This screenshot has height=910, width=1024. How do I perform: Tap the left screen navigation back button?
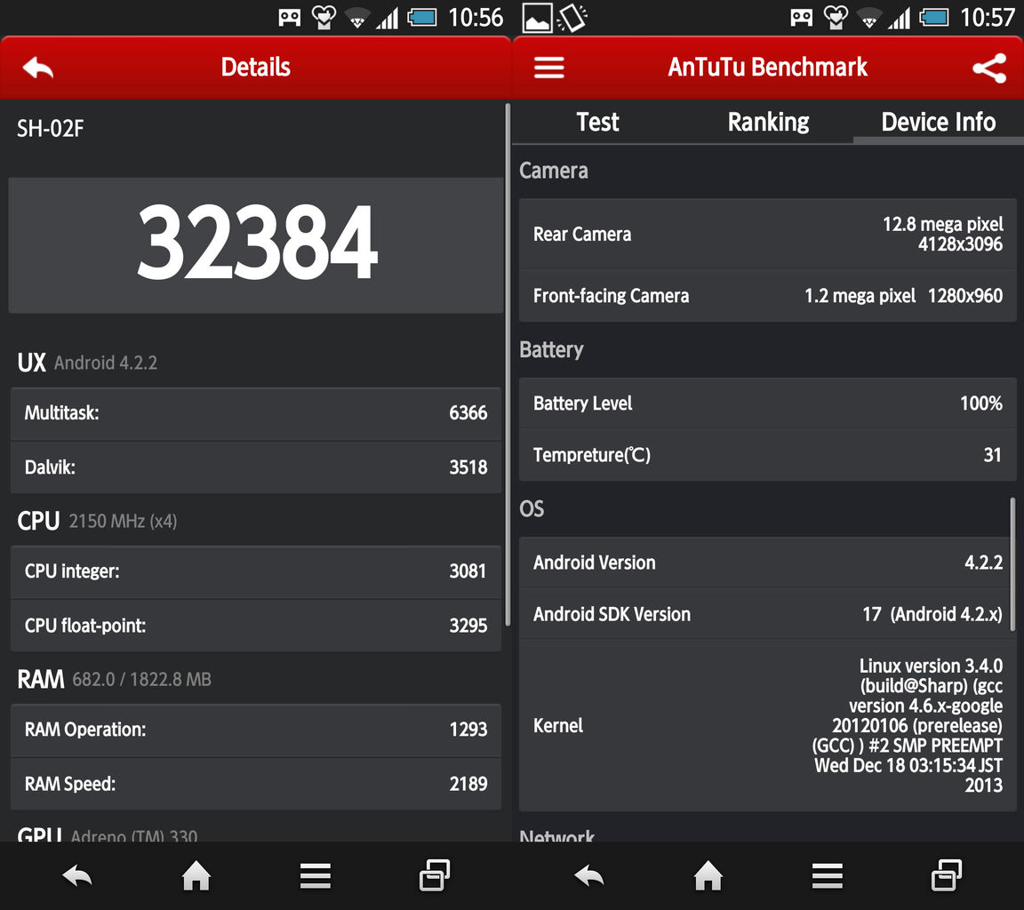pyautogui.click(x=77, y=875)
